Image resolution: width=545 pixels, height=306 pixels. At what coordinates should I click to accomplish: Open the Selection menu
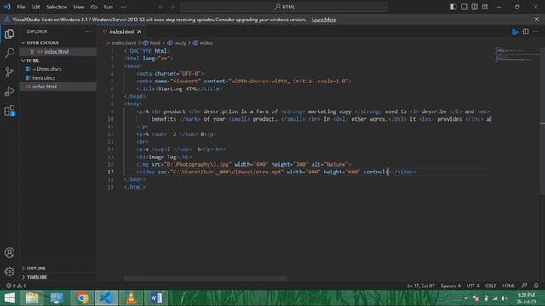[x=57, y=7]
